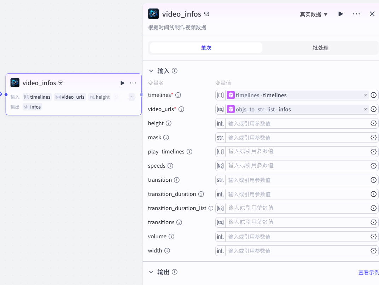Show info for speeds parameter

(x=170, y=166)
